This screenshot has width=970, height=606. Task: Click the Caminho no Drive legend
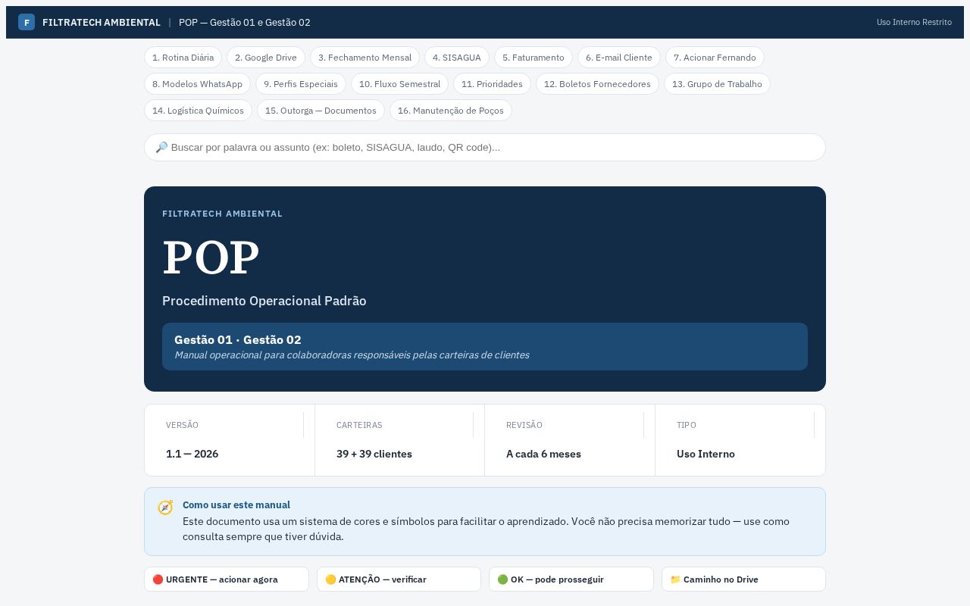coord(743,579)
